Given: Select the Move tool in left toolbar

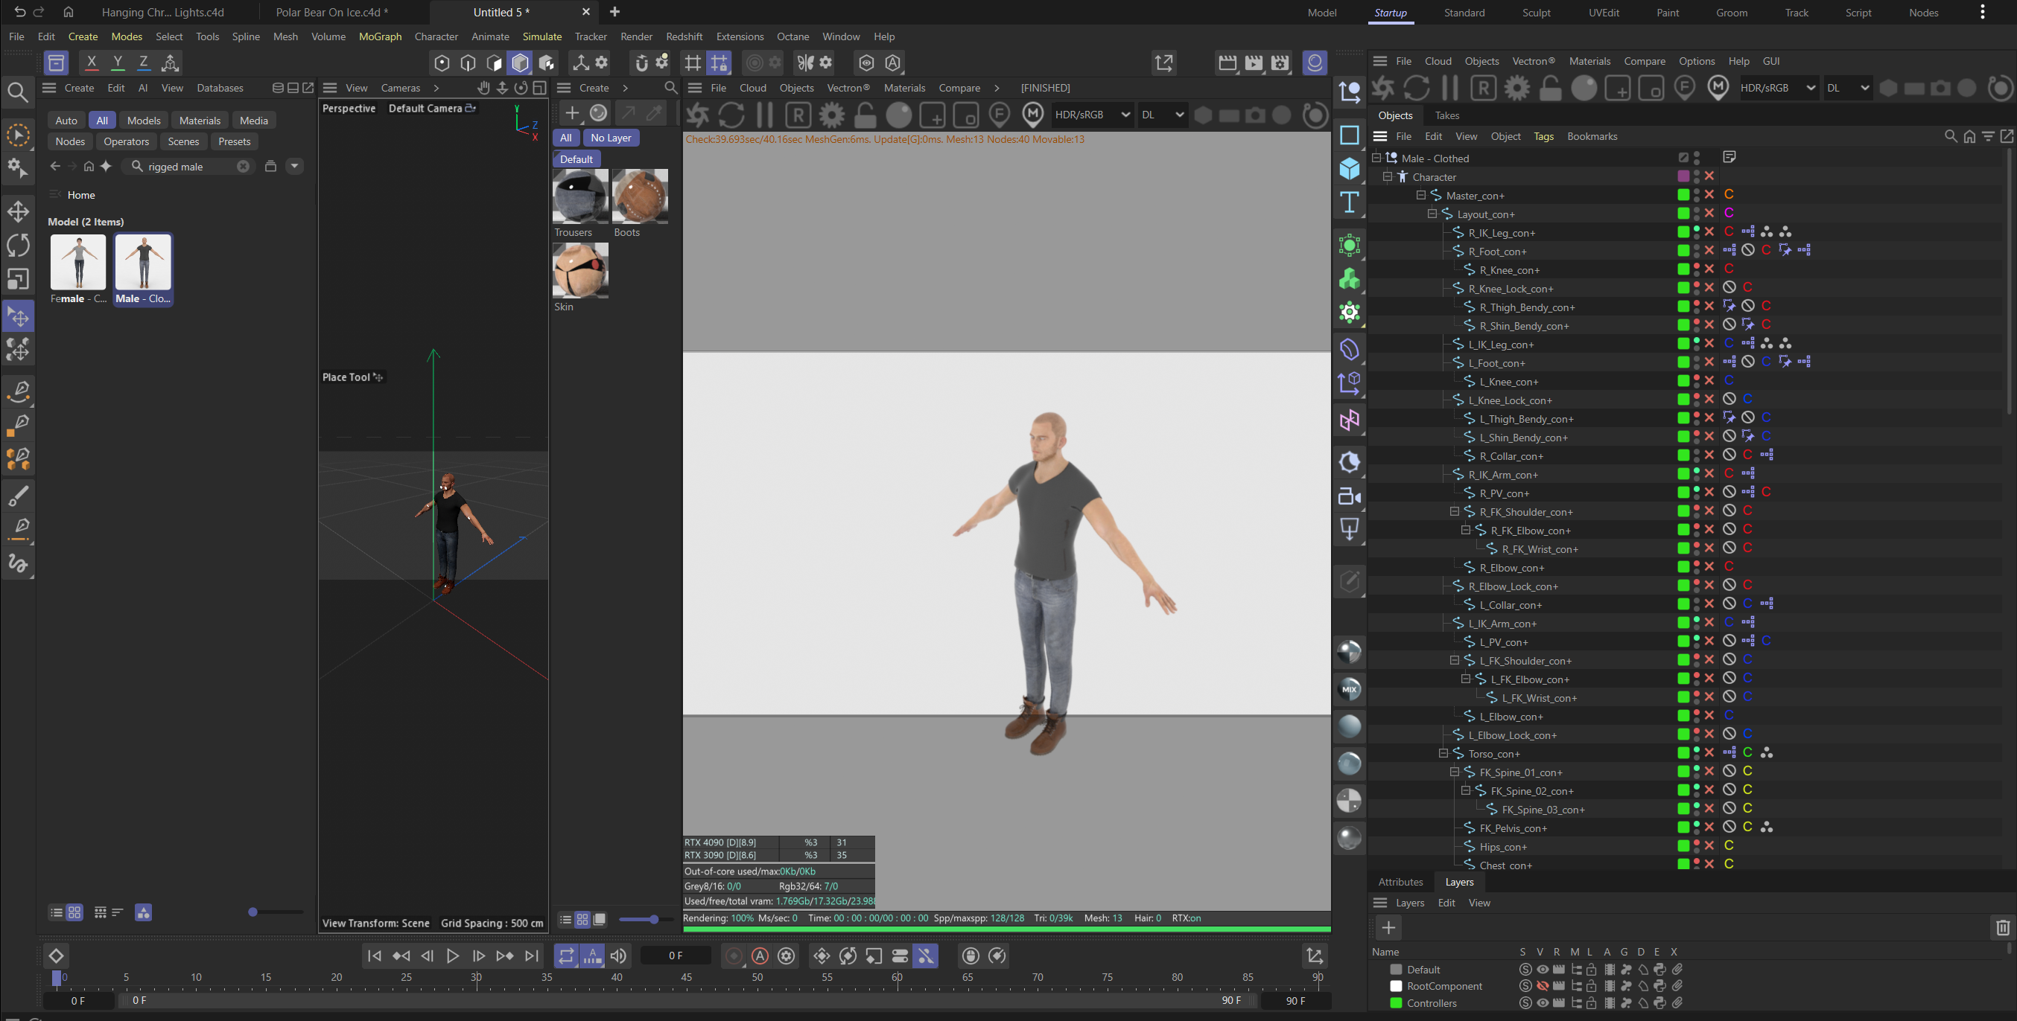Looking at the screenshot, I should (x=18, y=211).
